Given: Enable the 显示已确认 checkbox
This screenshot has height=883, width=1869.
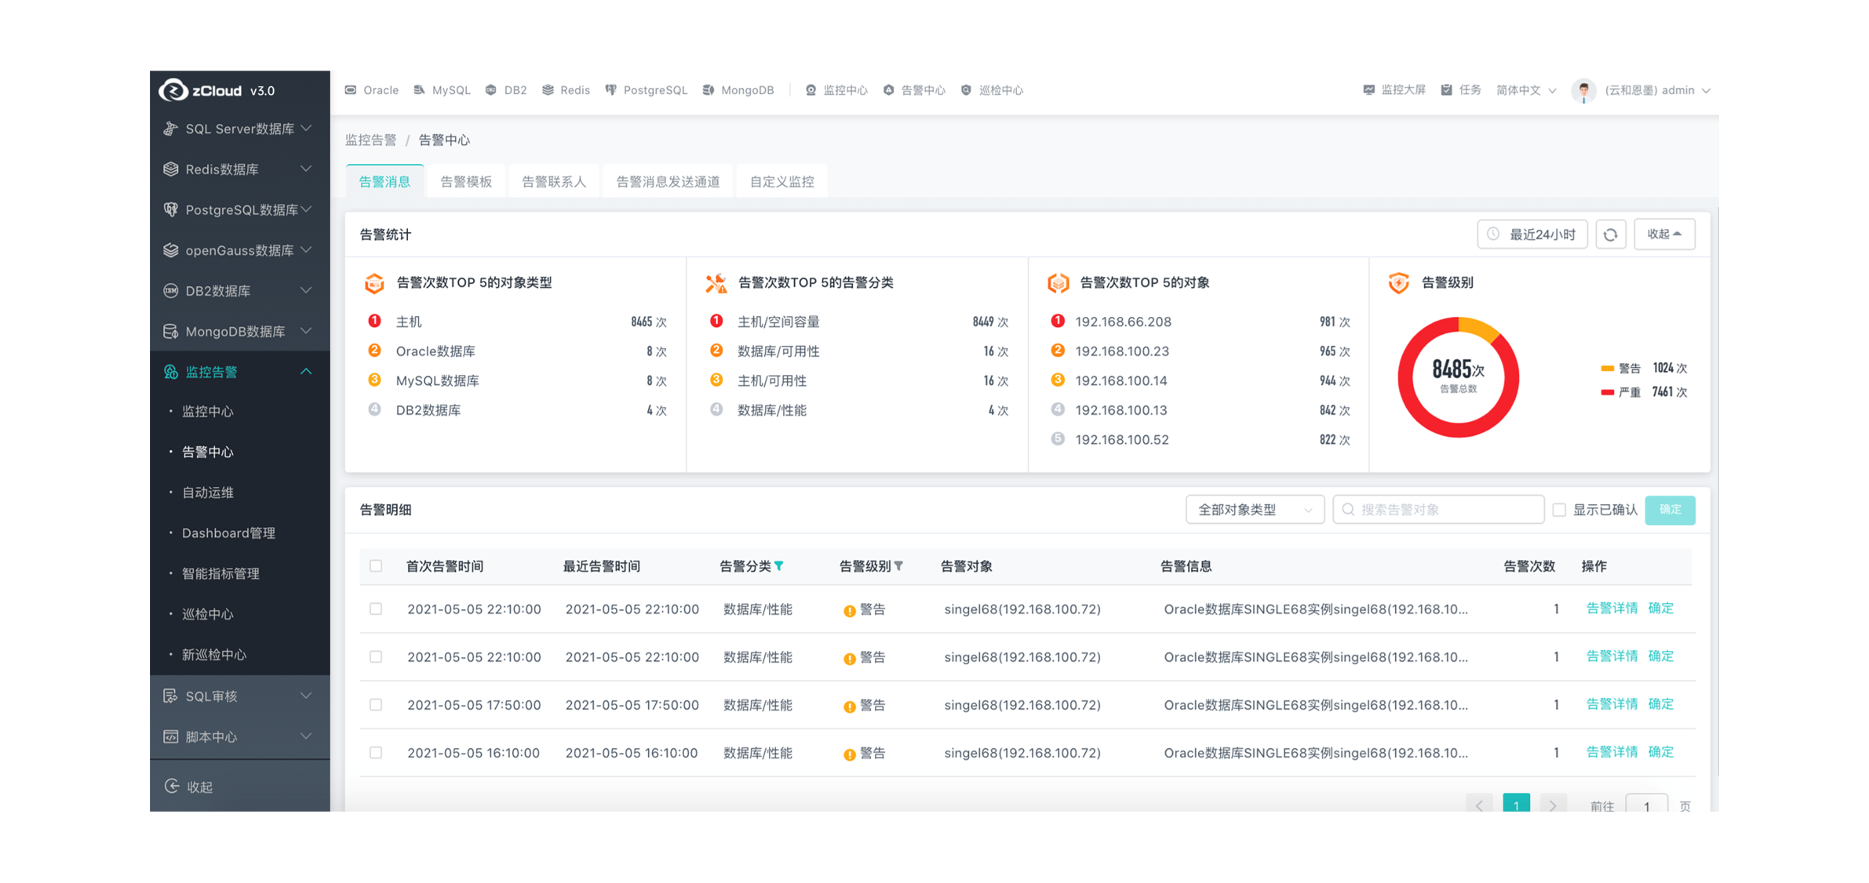Looking at the screenshot, I should 1559,510.
